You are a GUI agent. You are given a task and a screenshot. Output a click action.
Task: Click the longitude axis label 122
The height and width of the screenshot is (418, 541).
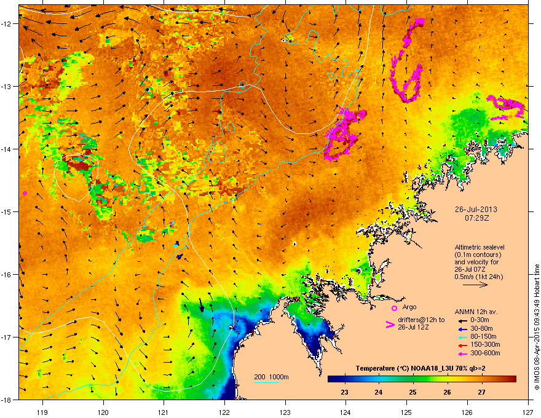click(224, 412)
